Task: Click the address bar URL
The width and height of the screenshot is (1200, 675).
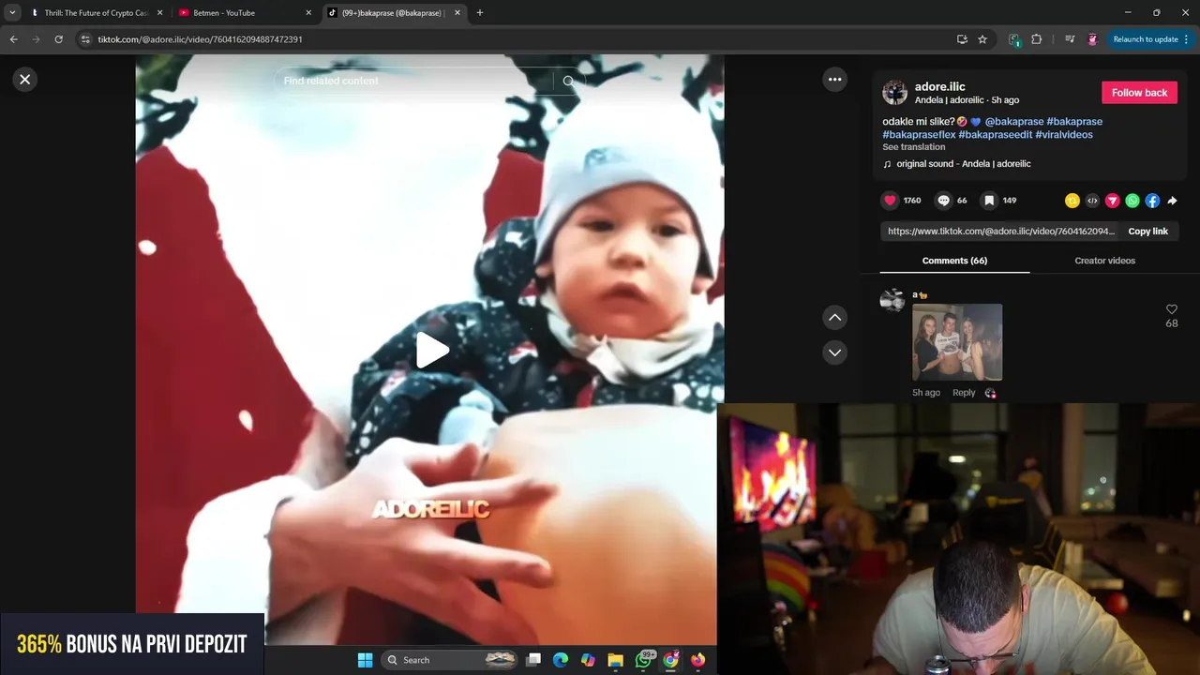Action: 200,39
